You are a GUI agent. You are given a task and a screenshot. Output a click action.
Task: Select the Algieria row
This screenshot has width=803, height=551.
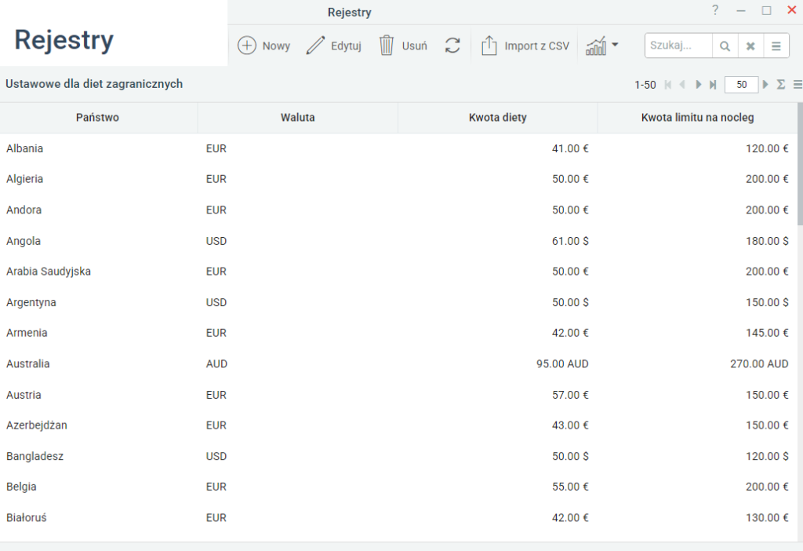click(398, 179)
